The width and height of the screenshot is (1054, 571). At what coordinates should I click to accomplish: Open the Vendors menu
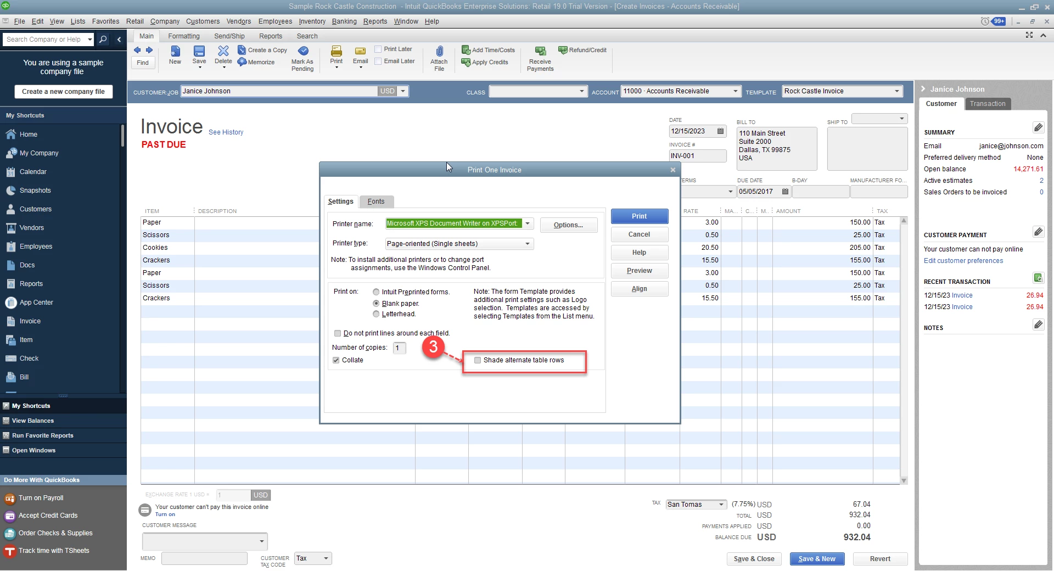(x=239, y=21)
